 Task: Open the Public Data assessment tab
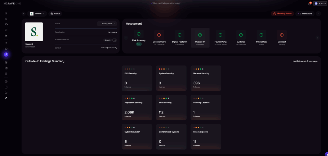[x=261, y=38]
